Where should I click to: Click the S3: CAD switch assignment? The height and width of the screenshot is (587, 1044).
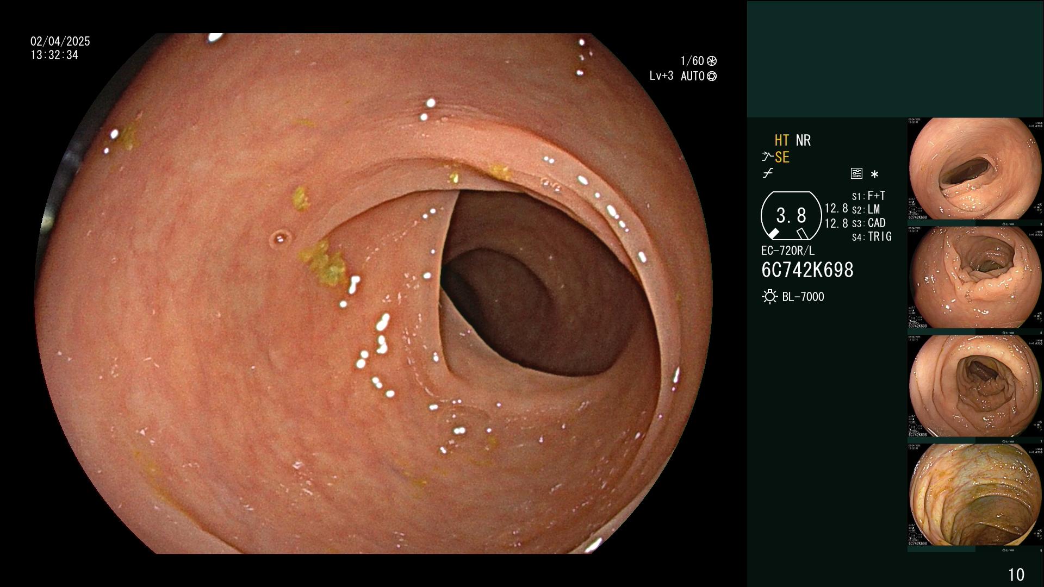(868, 223)
